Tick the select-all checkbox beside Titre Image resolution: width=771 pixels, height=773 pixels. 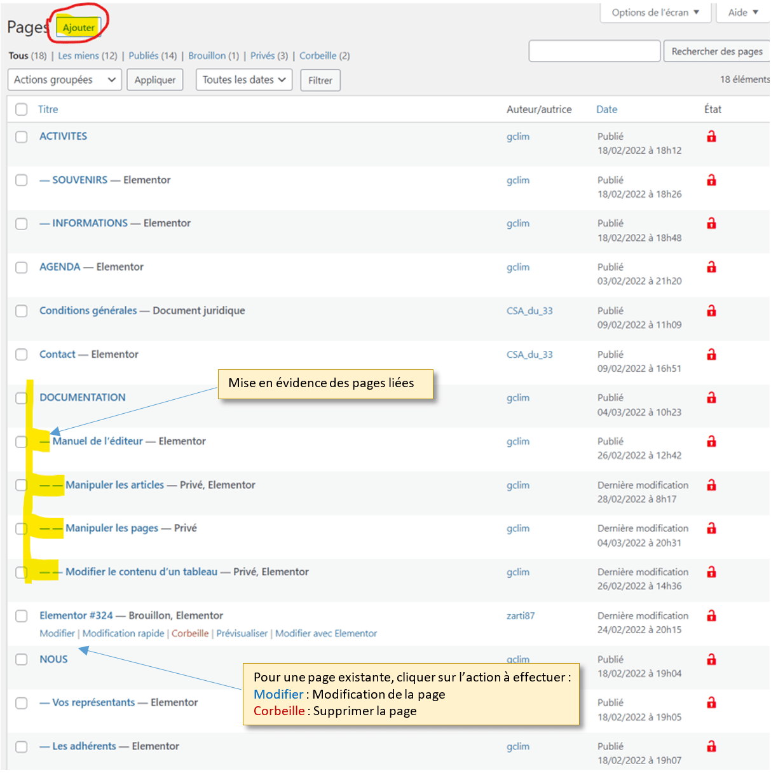click(x=22, y=109)
